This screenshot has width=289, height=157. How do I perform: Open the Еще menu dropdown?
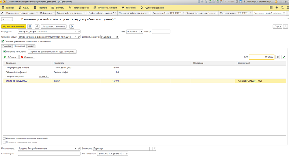(277, 26)
